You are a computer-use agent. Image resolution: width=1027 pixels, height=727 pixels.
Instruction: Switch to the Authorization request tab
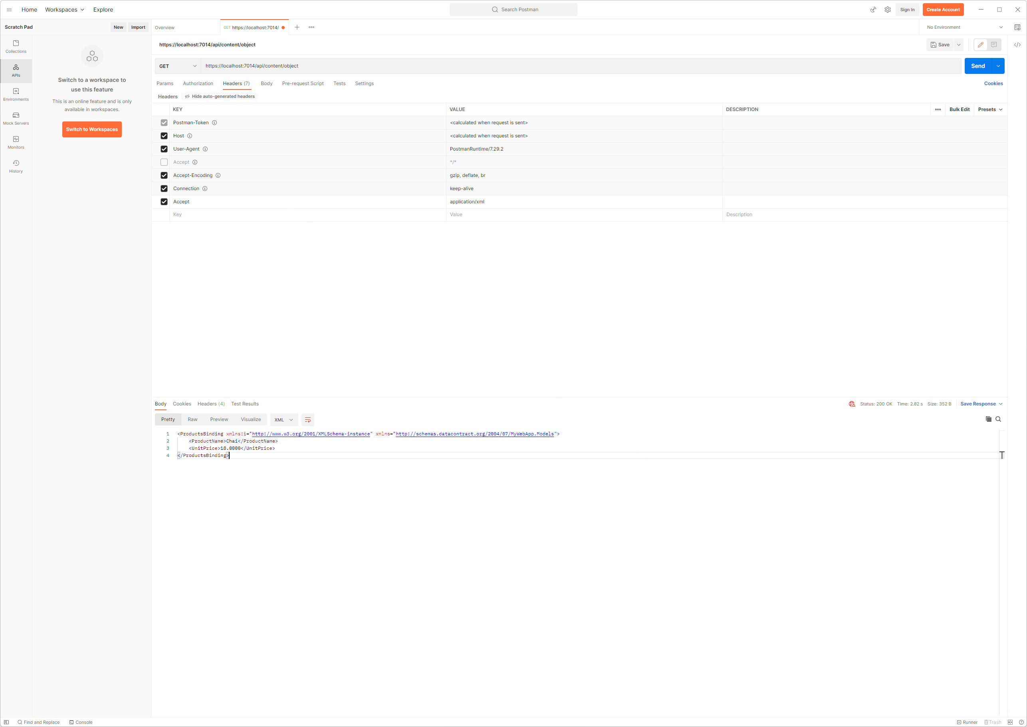198,83
